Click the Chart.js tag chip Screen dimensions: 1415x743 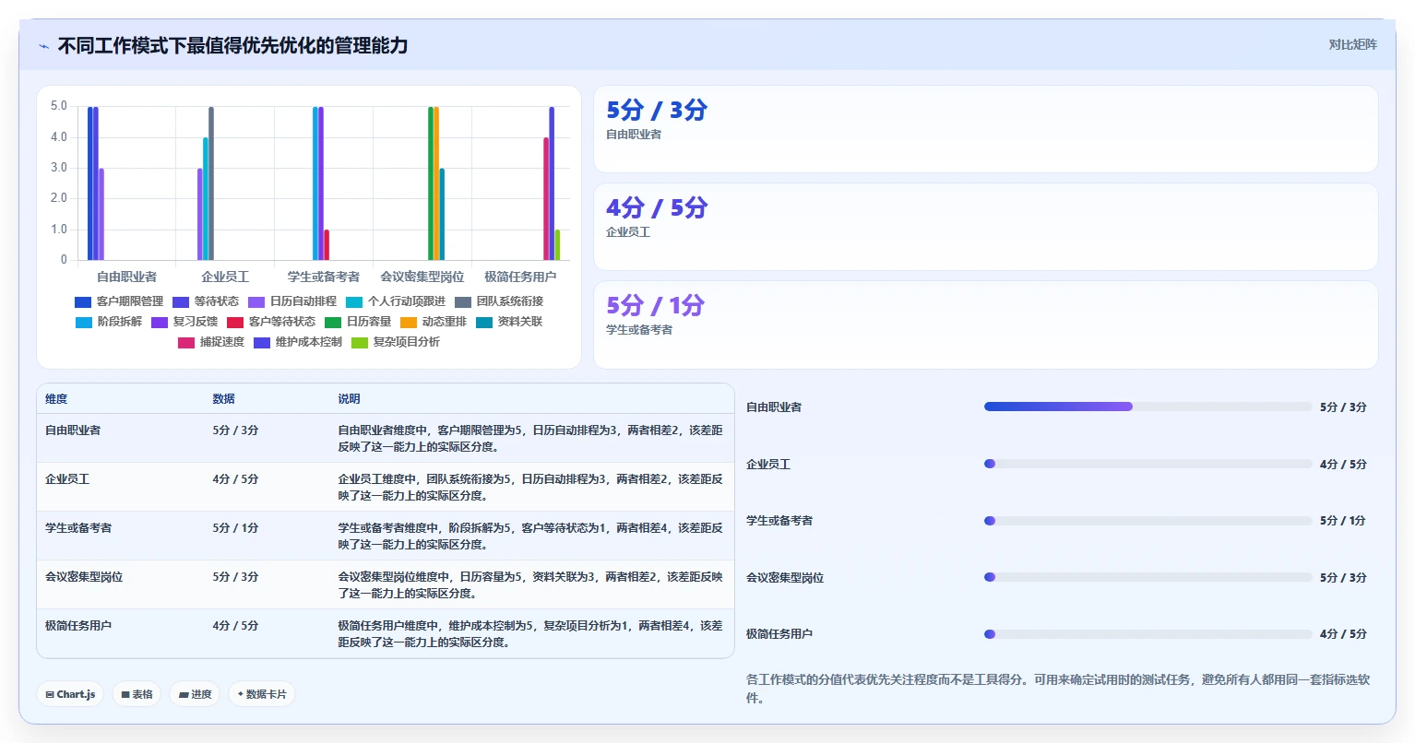click(x=70, y=694)
